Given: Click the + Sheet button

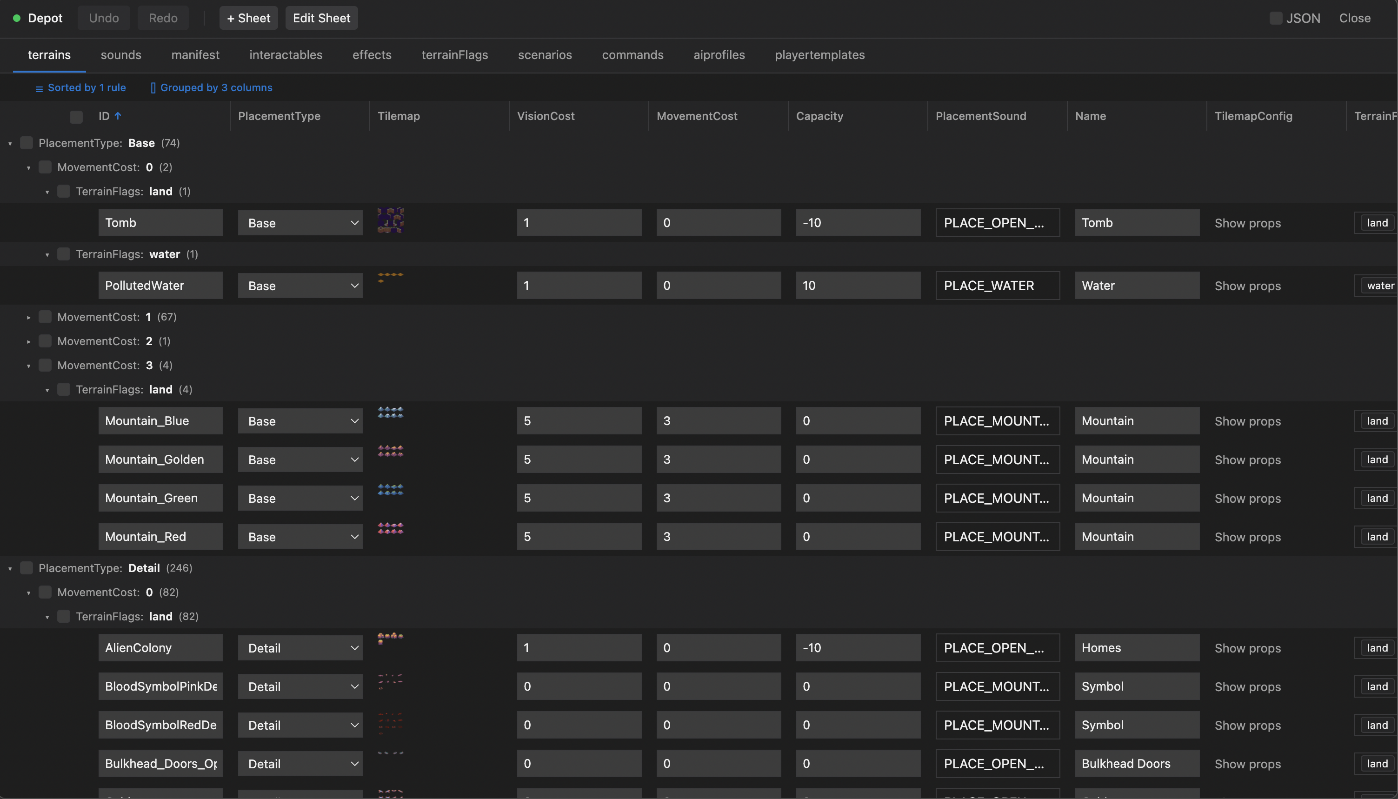Looking at the screenshot, I should click(248, 18).
